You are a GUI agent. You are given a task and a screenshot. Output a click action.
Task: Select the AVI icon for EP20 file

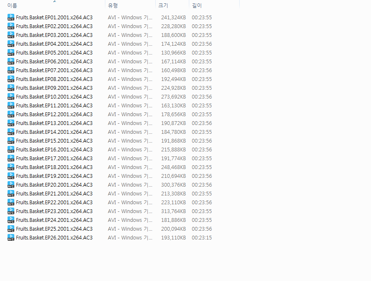click(11, 185)
